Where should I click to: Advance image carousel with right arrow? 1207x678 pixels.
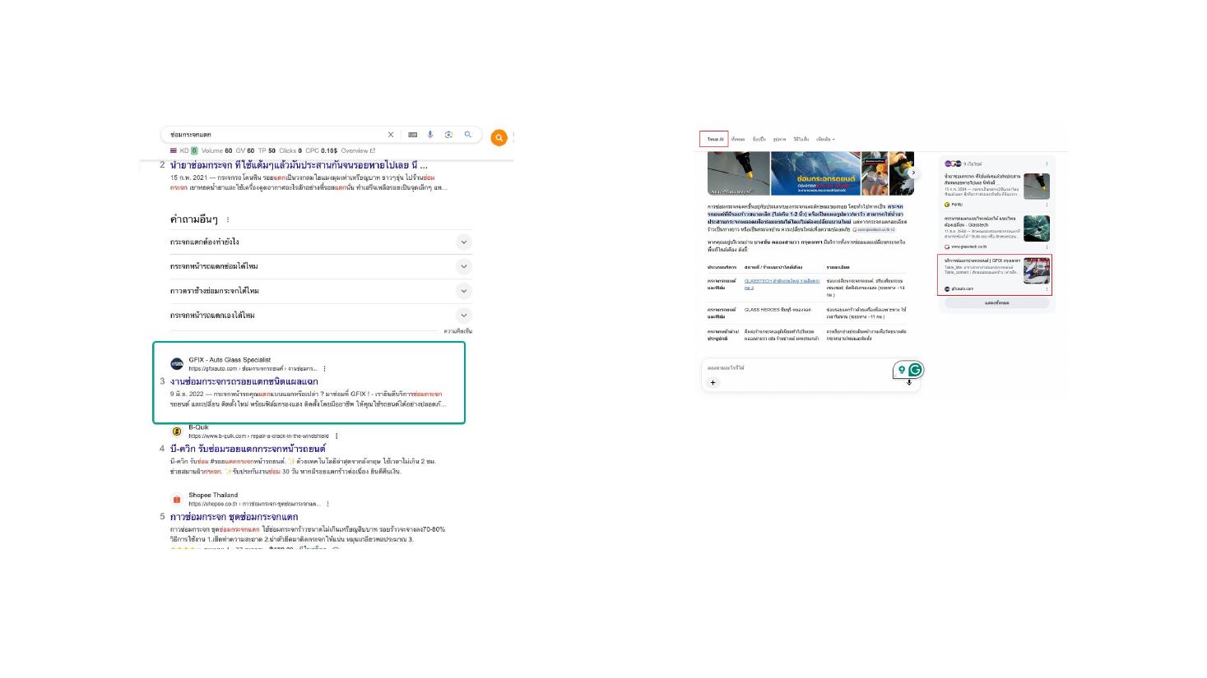(x=912, y=173)
